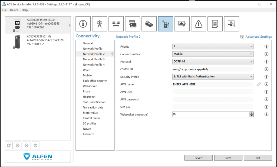Open the payment terminal tab
The image size is (277, 167).
click(149, 24)
